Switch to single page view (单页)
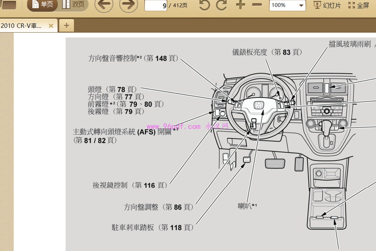The height and width of the screenshot is (251, 376). pyautogui.click(x=42, y=5)
